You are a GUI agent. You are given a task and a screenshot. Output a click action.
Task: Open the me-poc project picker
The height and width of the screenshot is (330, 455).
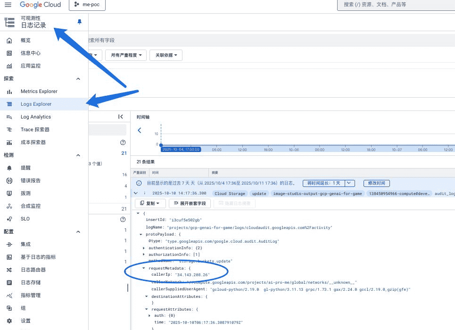click(87, 5)
